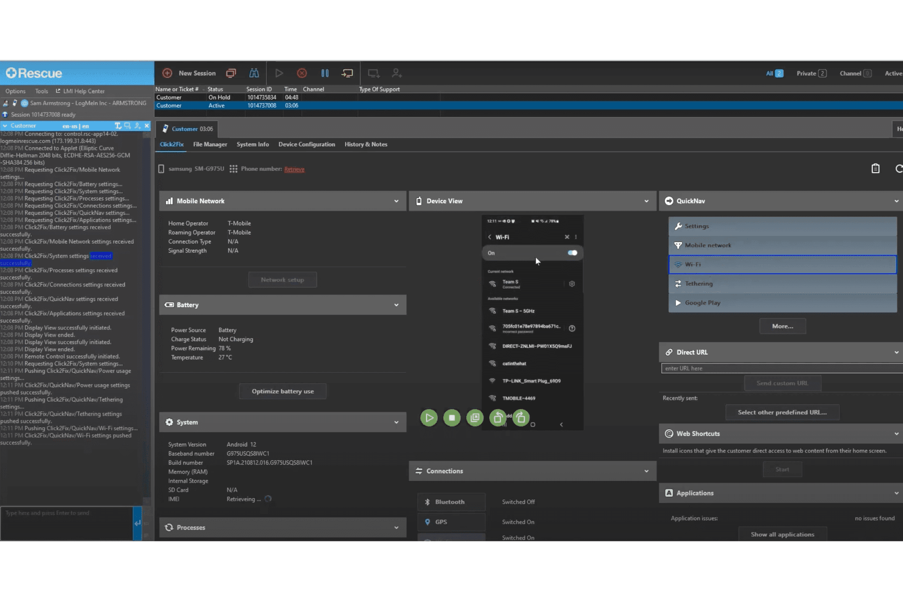Open the File Manager tab
Screen dimensions: 903x602
[x=210, y=144]
